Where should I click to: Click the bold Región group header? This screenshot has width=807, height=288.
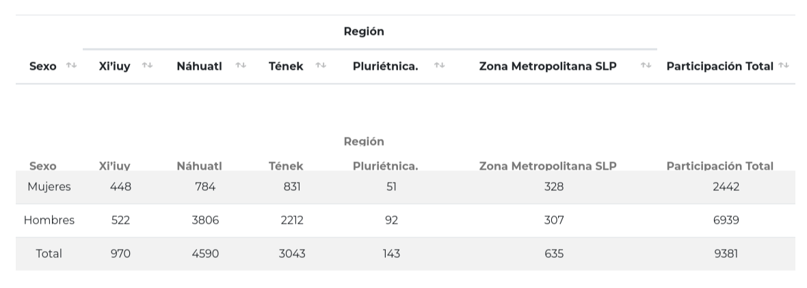point(363,31)
